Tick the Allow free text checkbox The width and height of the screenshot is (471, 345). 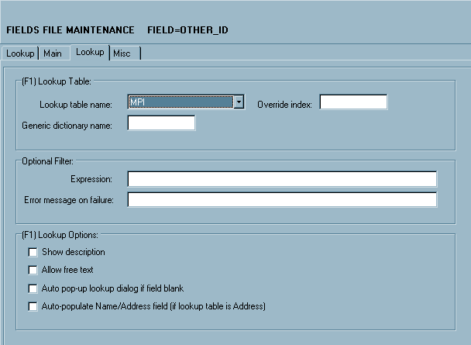click(x=33, y=270)
